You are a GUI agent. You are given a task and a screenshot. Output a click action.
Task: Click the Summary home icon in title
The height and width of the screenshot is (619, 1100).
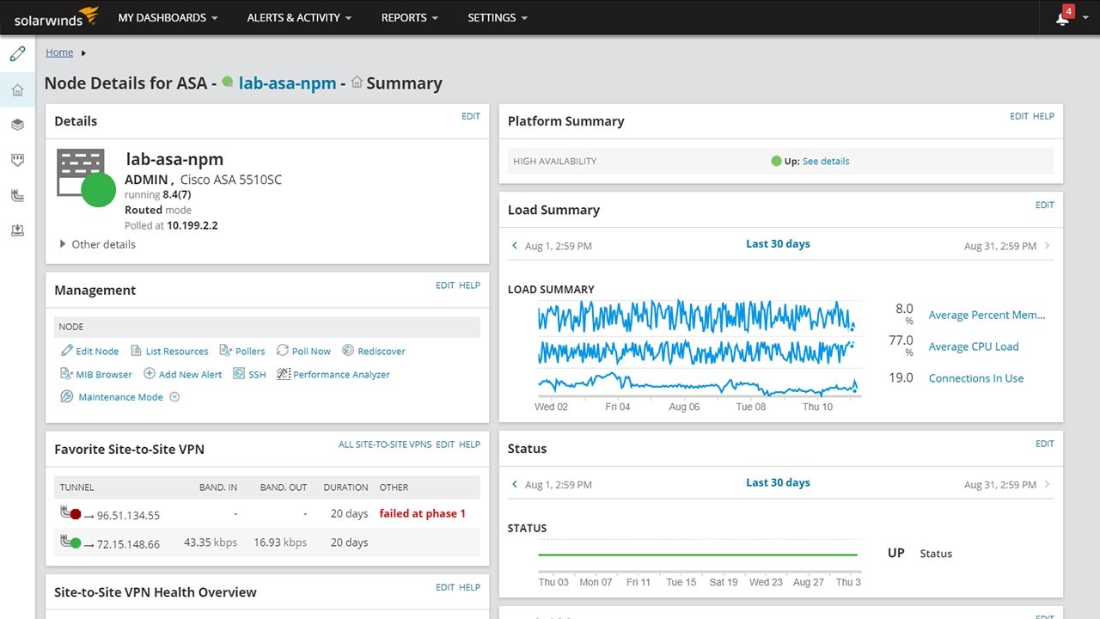(357, 83)
